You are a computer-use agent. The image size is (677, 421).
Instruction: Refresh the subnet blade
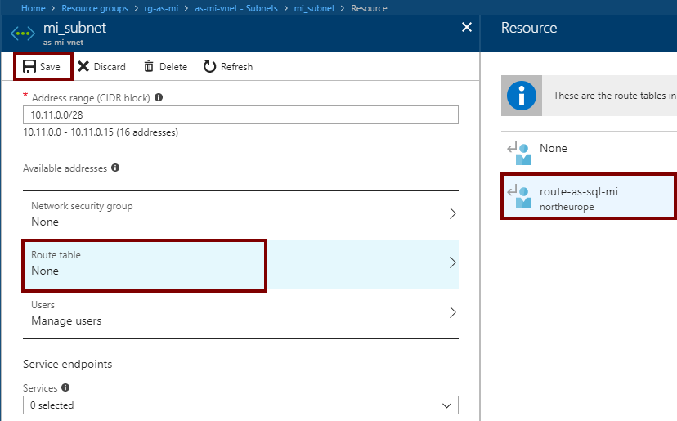(x=228, y=67)
